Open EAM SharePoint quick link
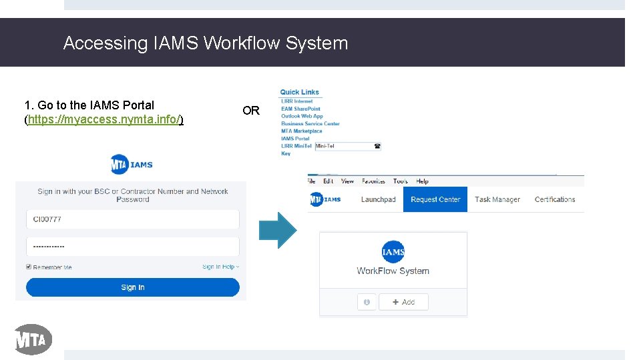The height and width of the screenshot is (360, 641). 300,109
